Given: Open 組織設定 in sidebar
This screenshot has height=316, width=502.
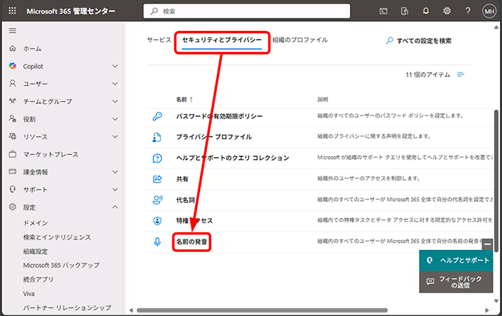Looking at the screenshot, I should point(35,251).
